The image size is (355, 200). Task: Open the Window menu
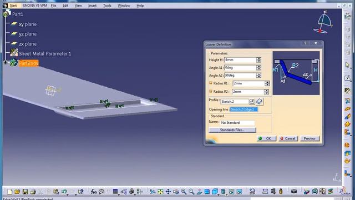click(124, 6)
